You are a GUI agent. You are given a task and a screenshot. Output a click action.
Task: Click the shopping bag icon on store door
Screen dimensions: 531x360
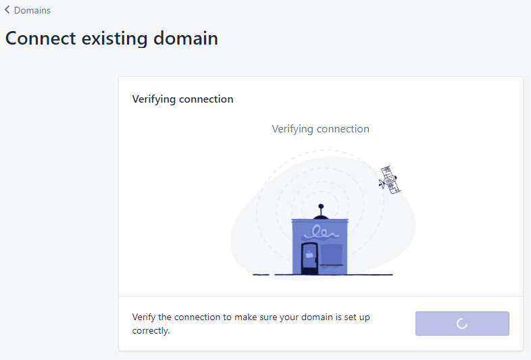point(309,254)
